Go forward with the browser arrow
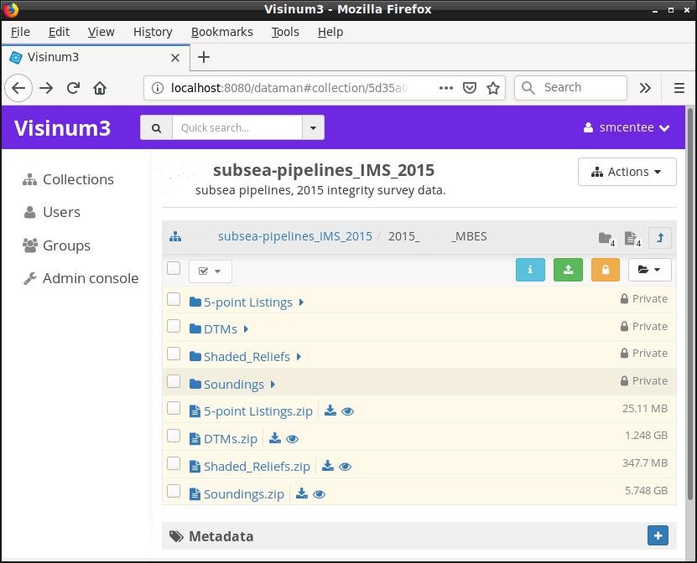 (x=46, y=88)
